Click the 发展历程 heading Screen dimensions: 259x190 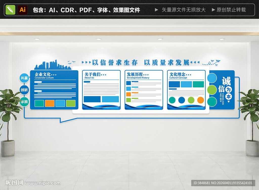tap(135, 74)
